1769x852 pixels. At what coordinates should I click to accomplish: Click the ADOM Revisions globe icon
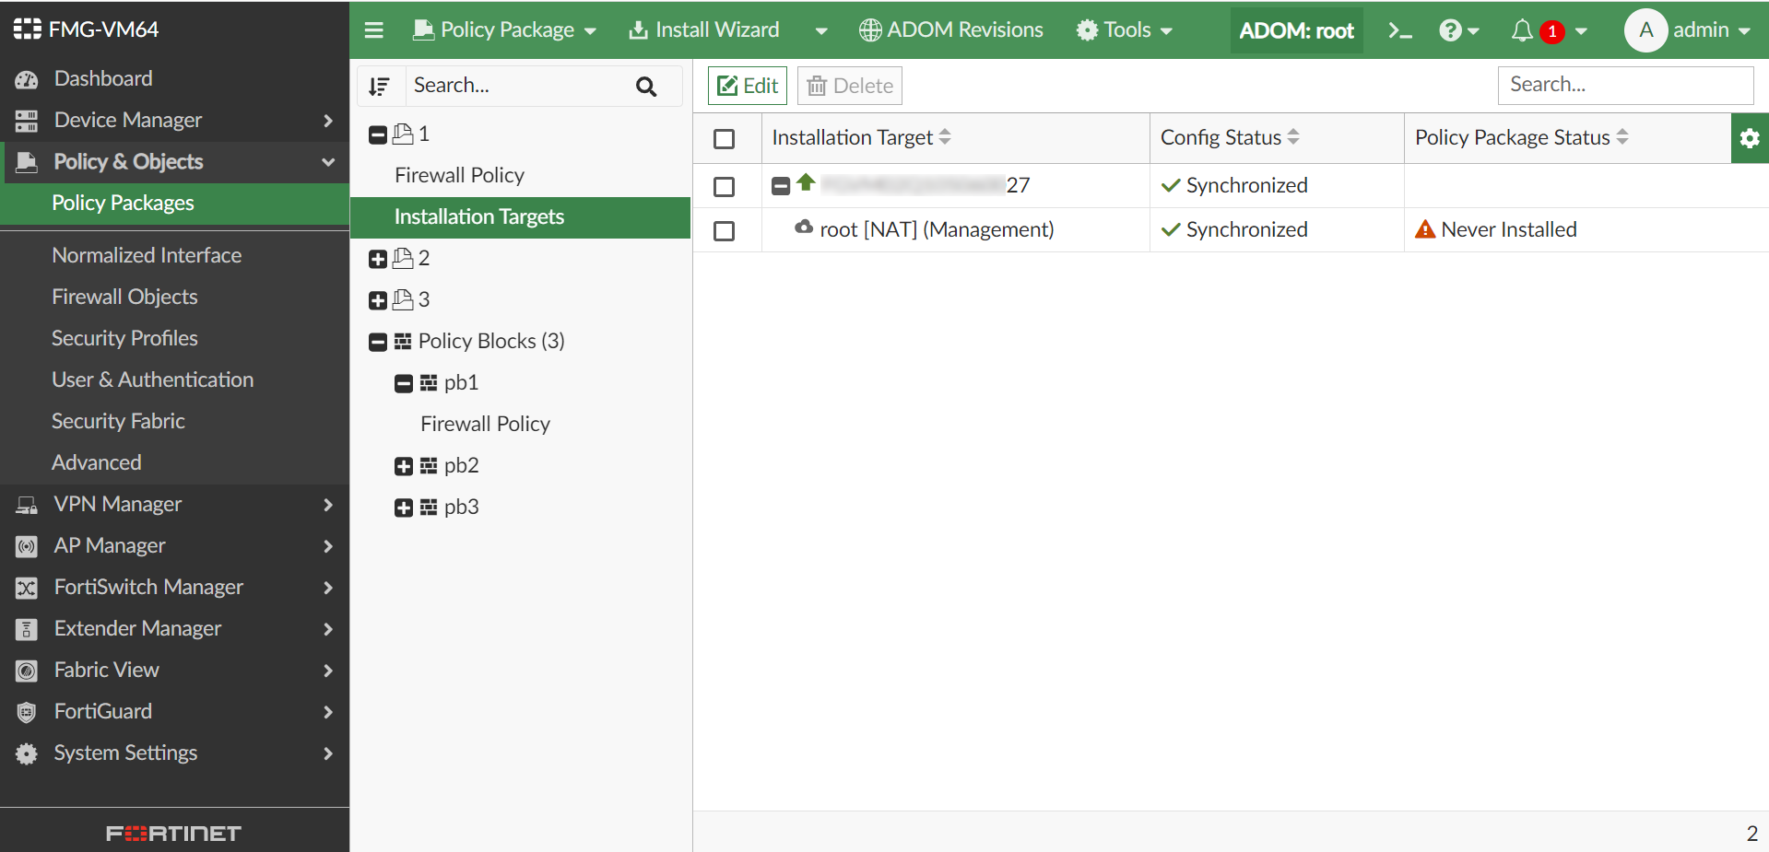click(867, 29)
